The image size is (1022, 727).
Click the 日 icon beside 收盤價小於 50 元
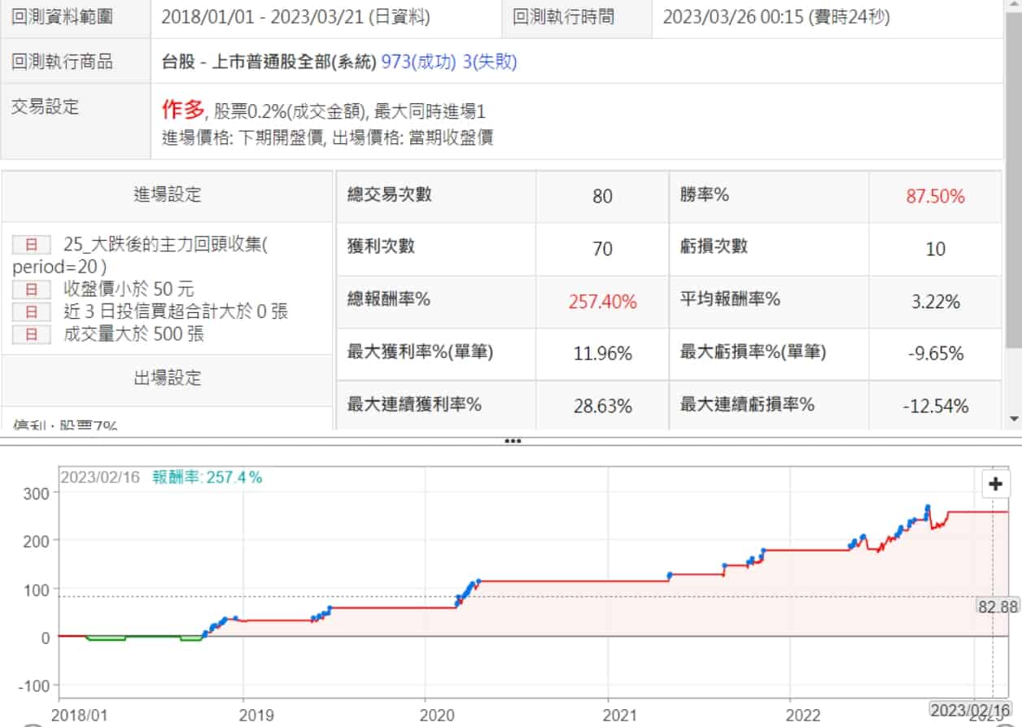tap(32, 289)
